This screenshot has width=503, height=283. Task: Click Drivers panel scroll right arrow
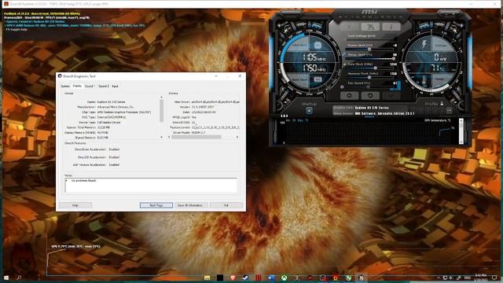pos(237,137)
